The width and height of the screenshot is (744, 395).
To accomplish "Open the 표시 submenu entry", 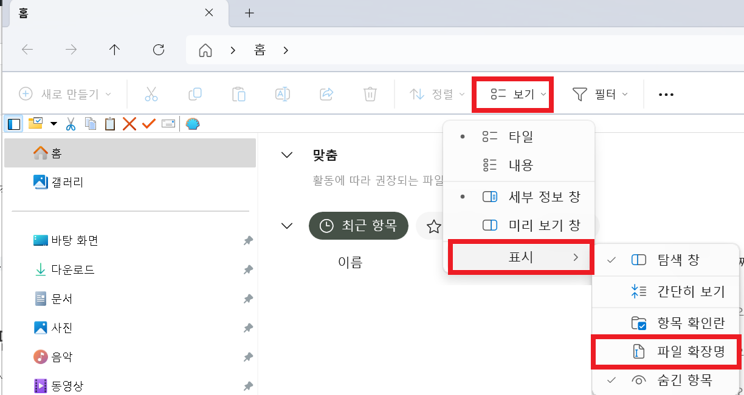I will pos(520,257).
